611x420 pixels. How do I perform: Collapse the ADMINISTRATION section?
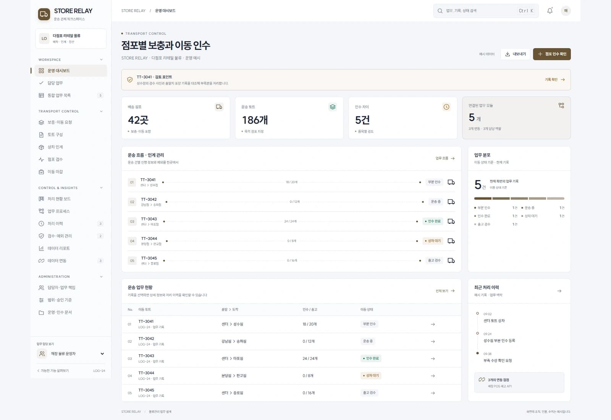click(101, 276)
